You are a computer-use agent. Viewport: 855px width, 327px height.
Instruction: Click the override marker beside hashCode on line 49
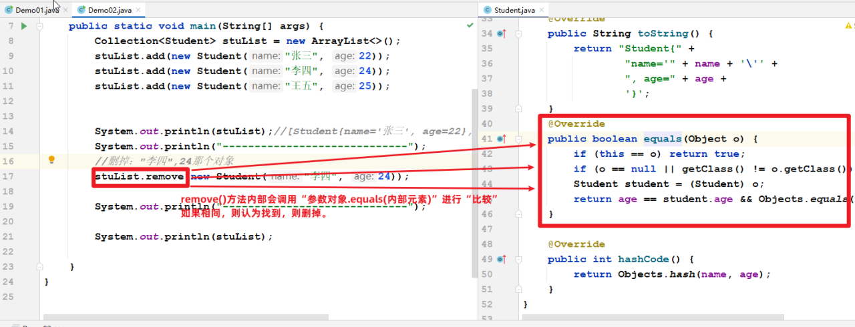click(501, 259)
